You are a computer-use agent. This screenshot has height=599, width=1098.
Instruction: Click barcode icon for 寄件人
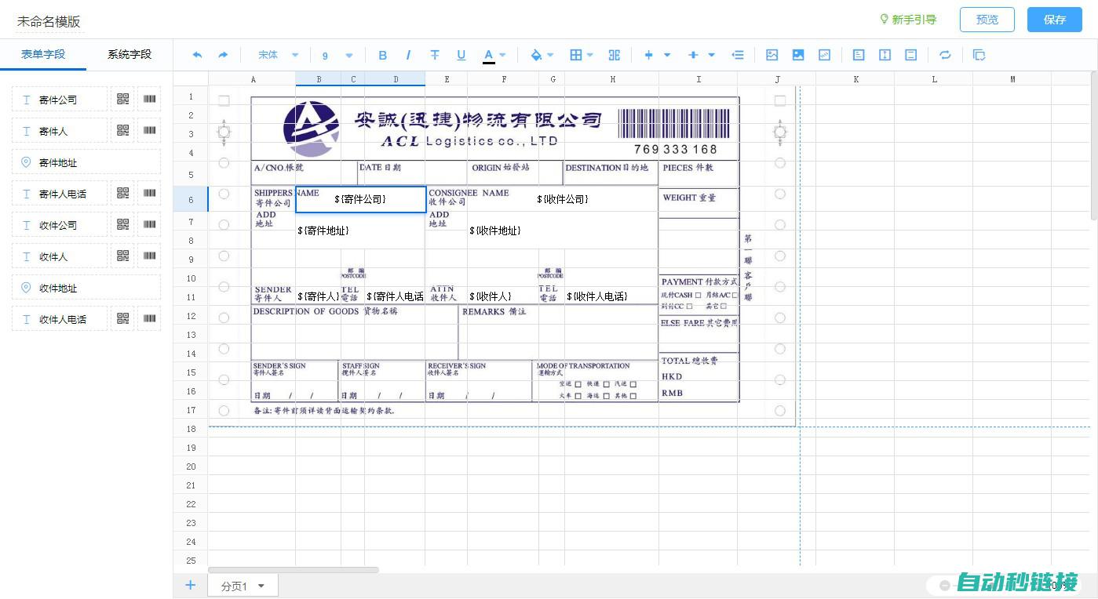coord(149,130)
